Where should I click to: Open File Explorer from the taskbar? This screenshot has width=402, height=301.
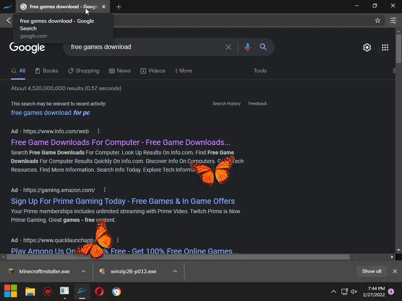[x=30, y=292]
